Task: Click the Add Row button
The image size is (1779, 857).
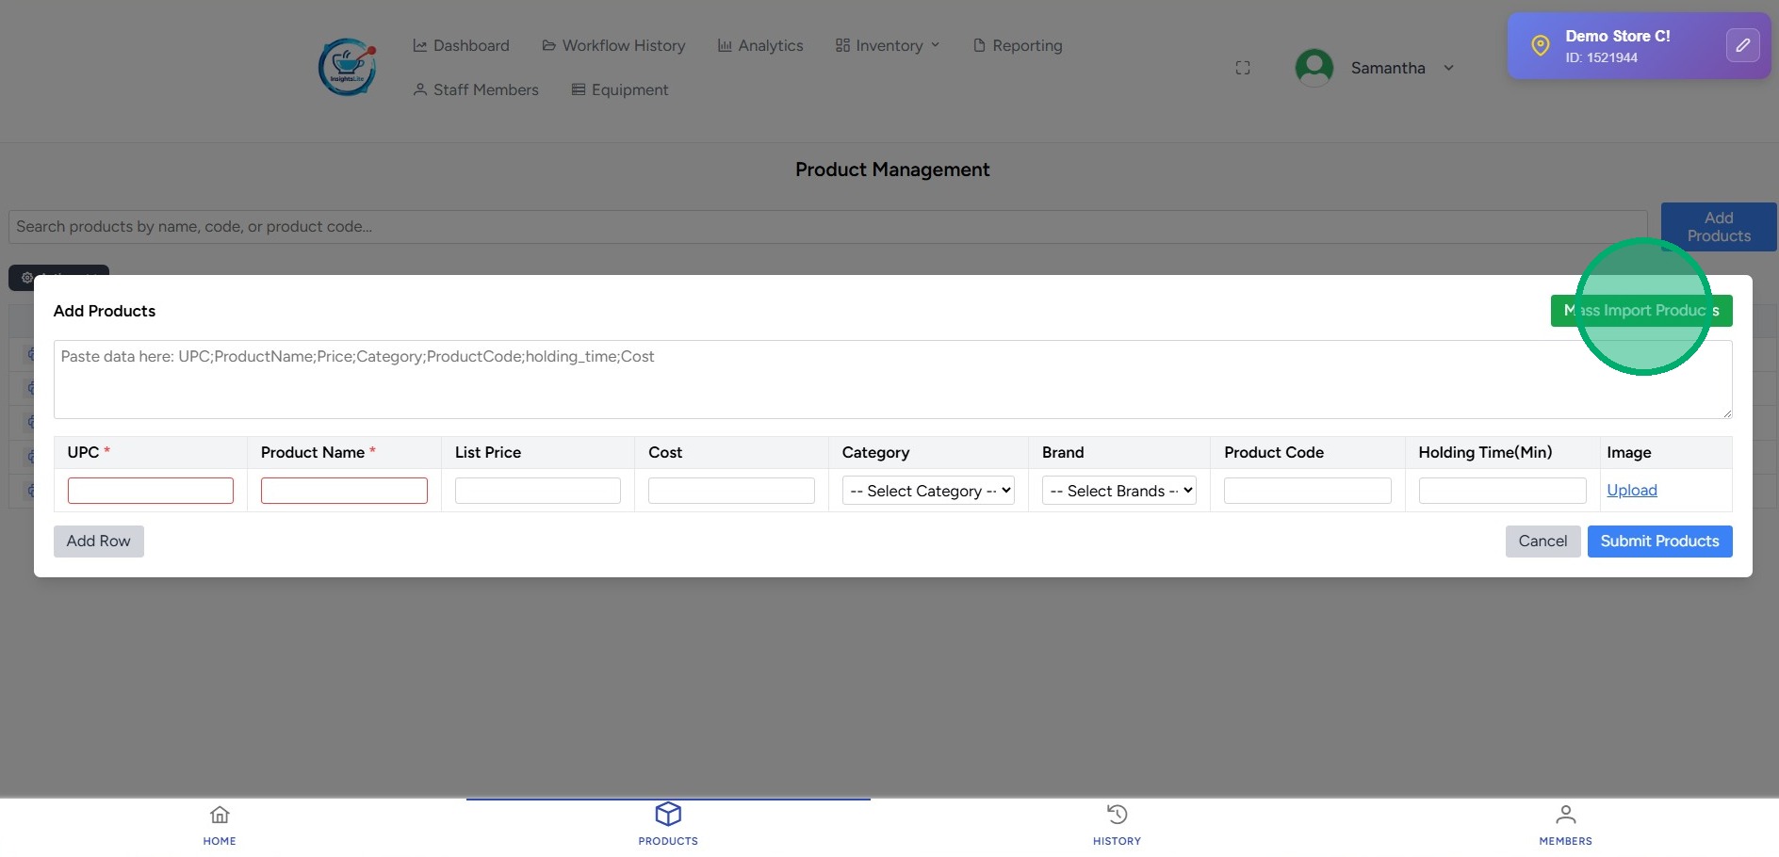Action: click(x=99, y=541)
